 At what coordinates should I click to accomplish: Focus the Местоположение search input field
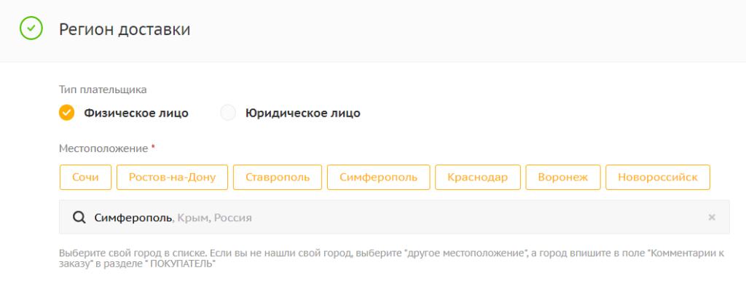tap(394, 217)
